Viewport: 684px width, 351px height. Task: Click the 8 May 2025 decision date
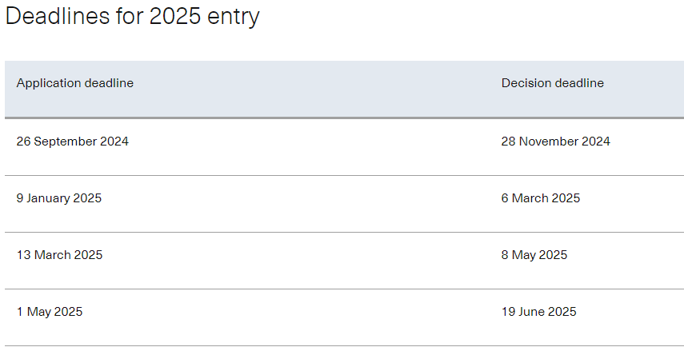click(534, 254)
